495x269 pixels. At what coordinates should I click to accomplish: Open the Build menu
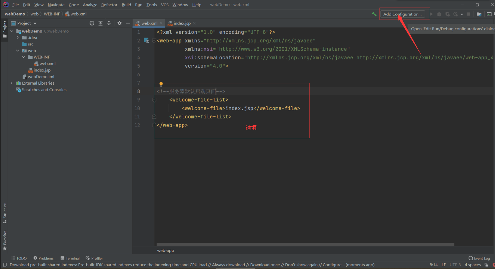[126, 5]
